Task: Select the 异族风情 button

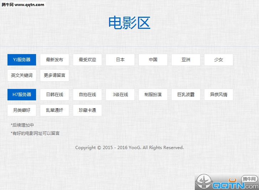Action: point(219,95)
